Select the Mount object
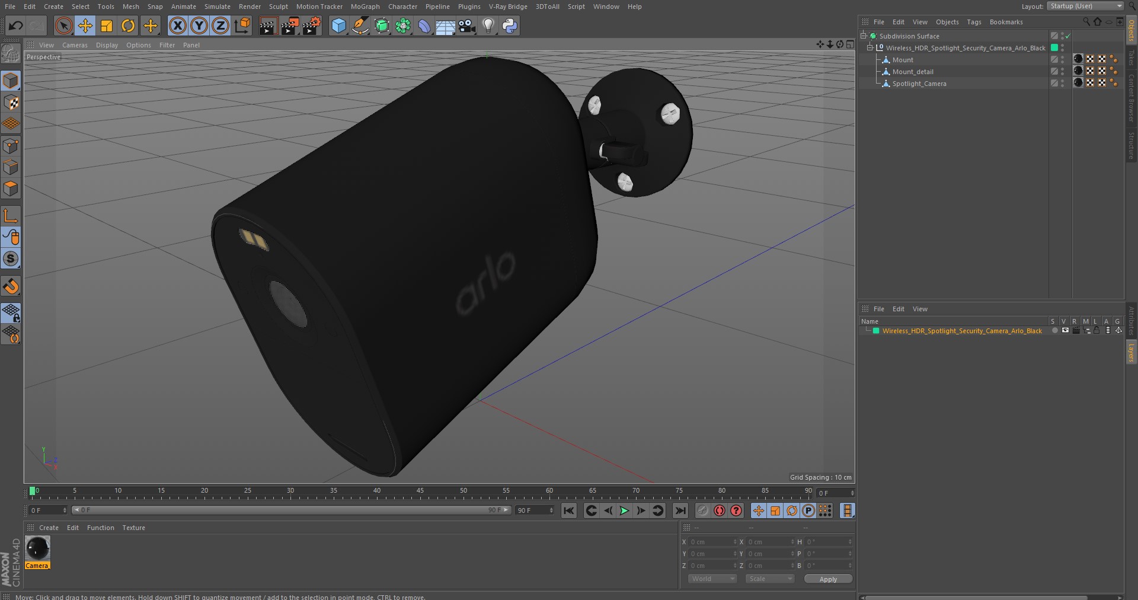This screenshot has width=1138, height=600. click(903, 60)
